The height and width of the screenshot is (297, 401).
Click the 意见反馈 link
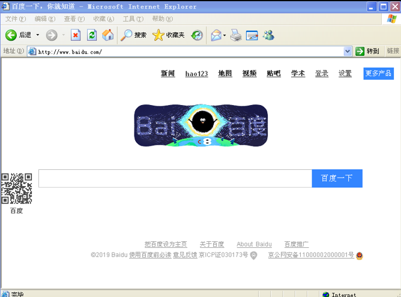(x=185, y=255)
